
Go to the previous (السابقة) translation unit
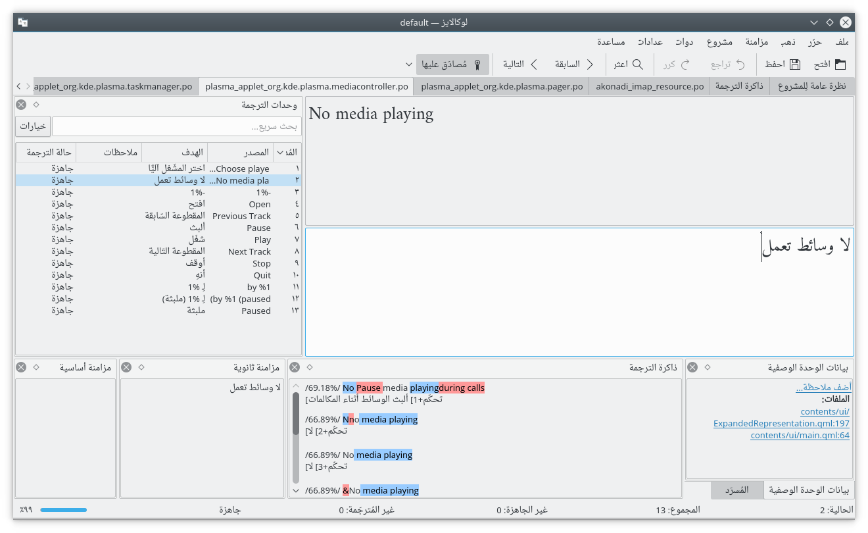click(590, 64)
